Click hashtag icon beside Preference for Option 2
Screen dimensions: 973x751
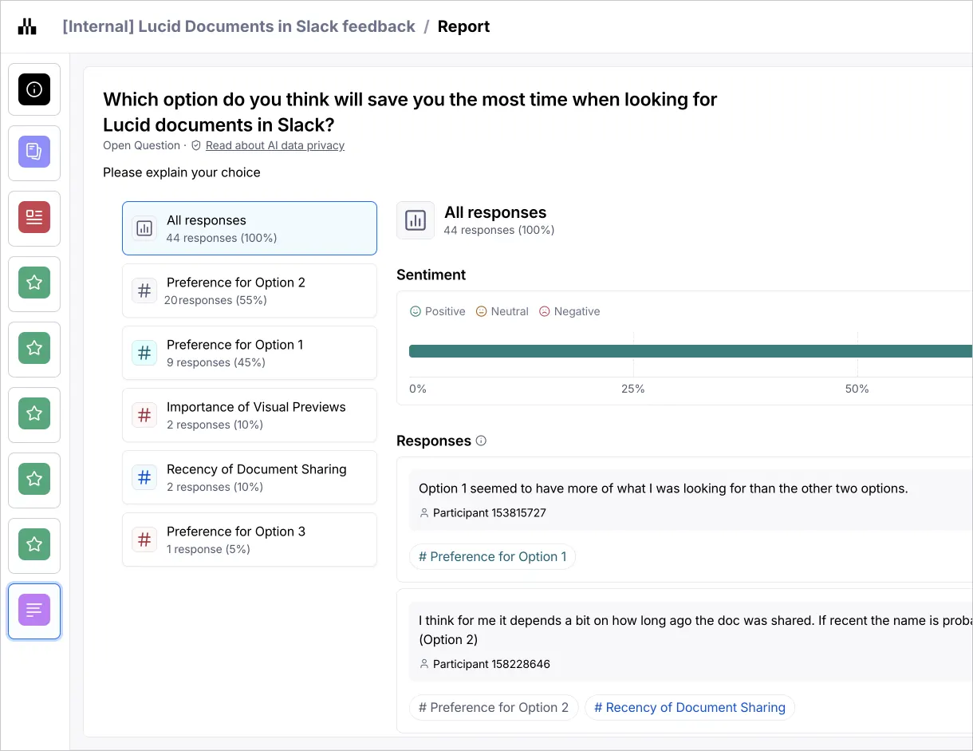[144, 291]
